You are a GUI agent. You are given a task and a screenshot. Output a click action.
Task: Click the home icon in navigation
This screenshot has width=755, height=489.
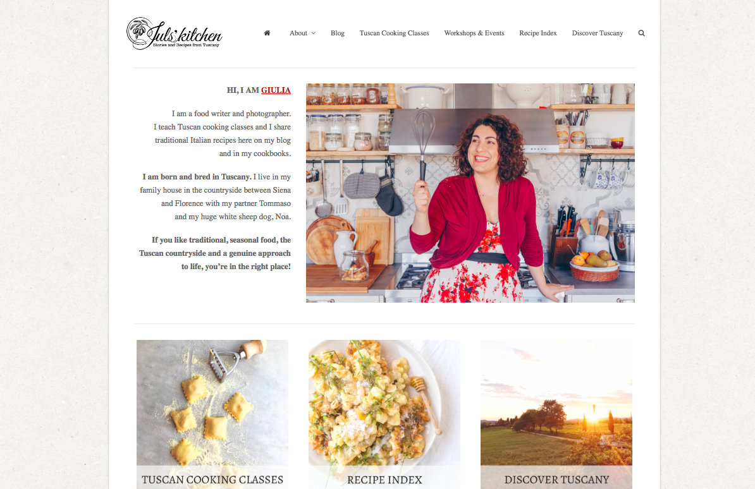pos(267,33)
